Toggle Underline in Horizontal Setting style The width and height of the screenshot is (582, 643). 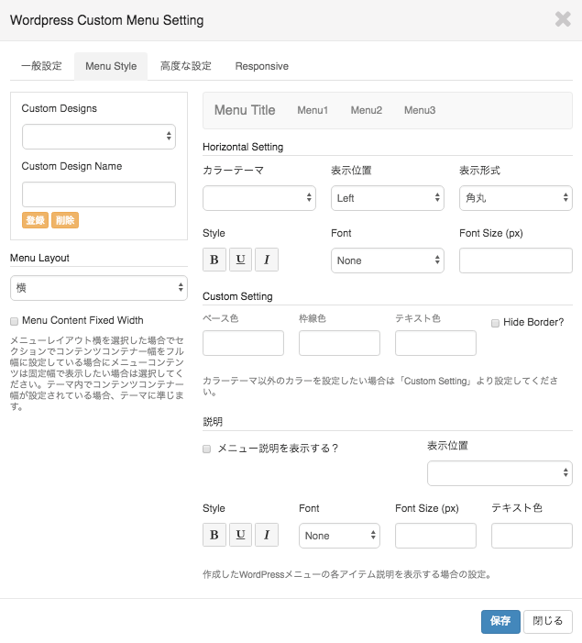tap(240, 260)
